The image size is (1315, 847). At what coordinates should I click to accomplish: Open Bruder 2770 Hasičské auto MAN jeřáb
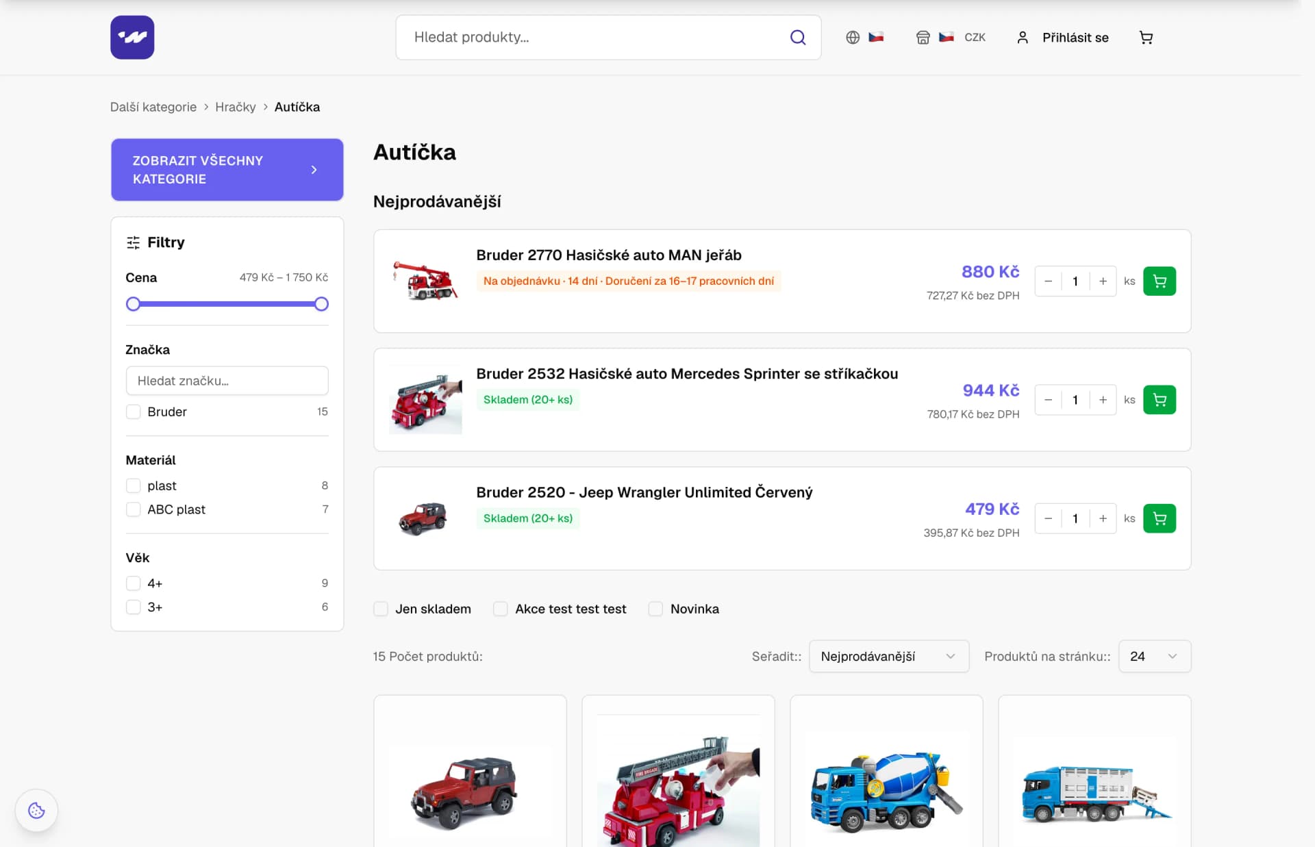click(609, 255)
